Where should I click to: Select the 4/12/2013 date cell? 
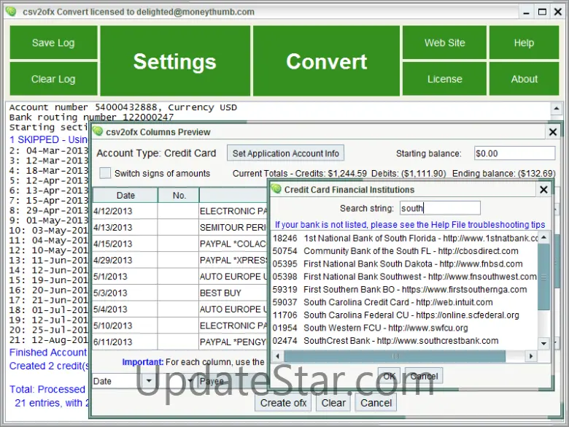point(125,211)
